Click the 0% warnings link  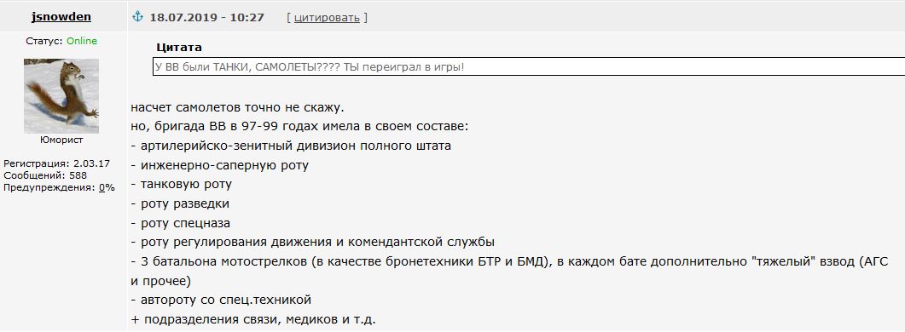pos(107,187)
